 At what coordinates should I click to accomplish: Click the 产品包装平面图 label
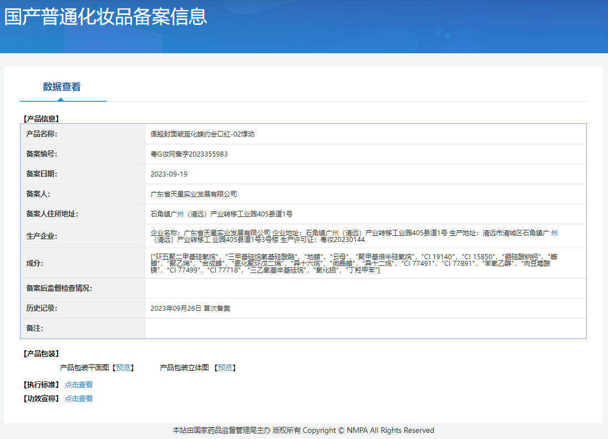pos(84,367)
